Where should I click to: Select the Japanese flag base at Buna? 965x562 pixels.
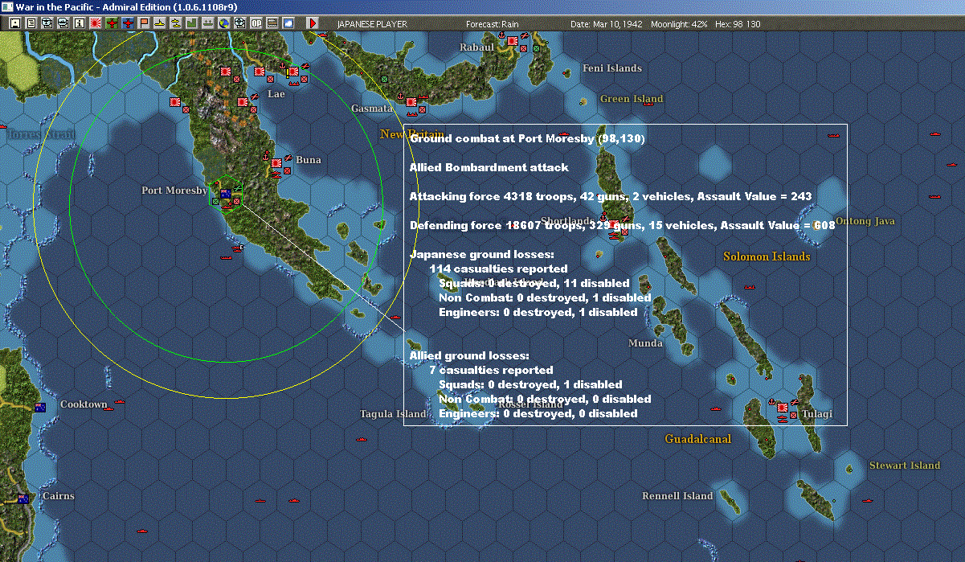tap(276, 163)
